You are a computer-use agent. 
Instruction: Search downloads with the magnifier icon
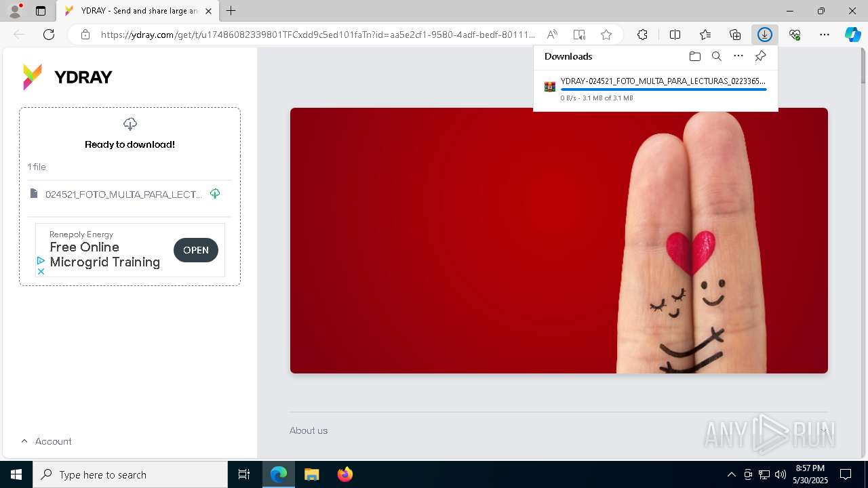pyautogui.click(x=716, y=56)
